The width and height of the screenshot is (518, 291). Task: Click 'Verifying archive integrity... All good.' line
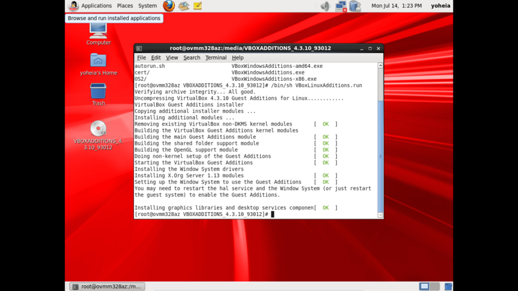(x=195, y=92)
